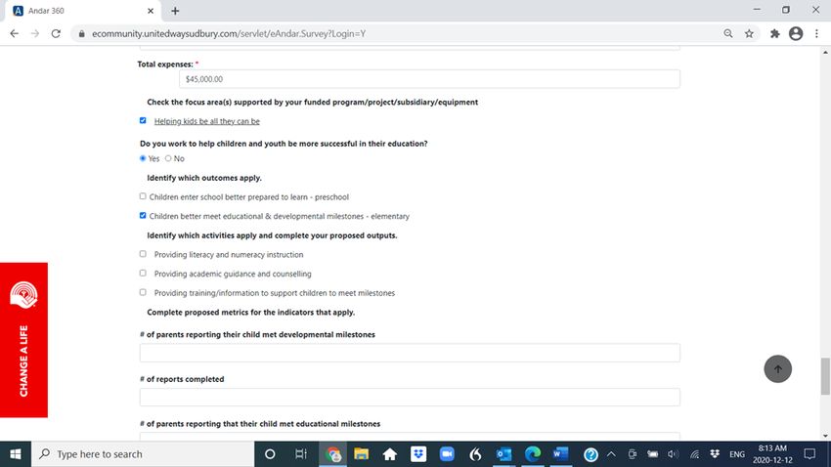This screenshot has width=831, height=467.
Task: Open the Chrome three-dot menu
Action: point(816,33)
